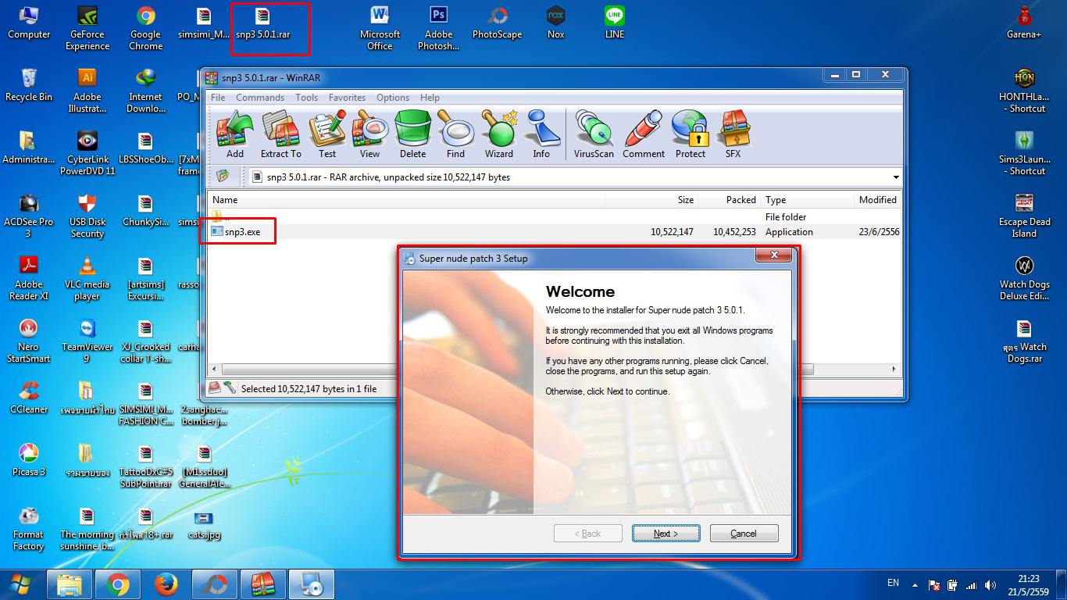Select the CCleaner desktop icon
The image size is (1067, 600).
click(x=29, y=398)
